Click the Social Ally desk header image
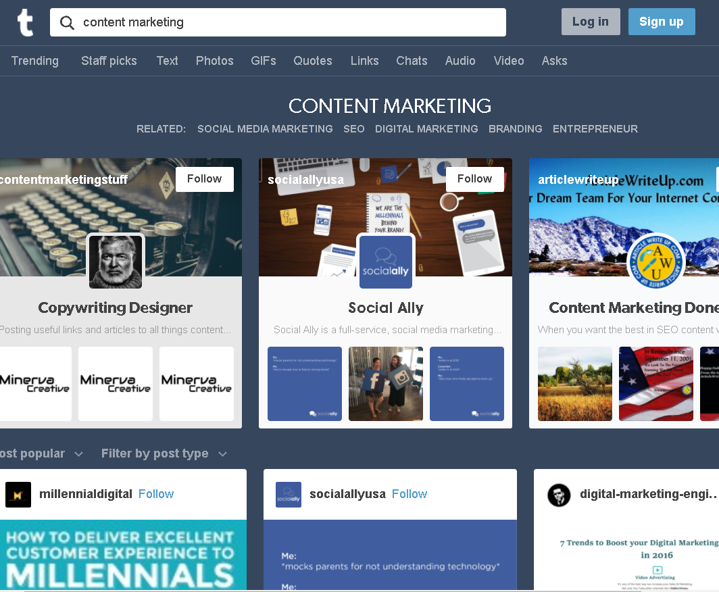719x592 pixels. [x=386, y=218]
